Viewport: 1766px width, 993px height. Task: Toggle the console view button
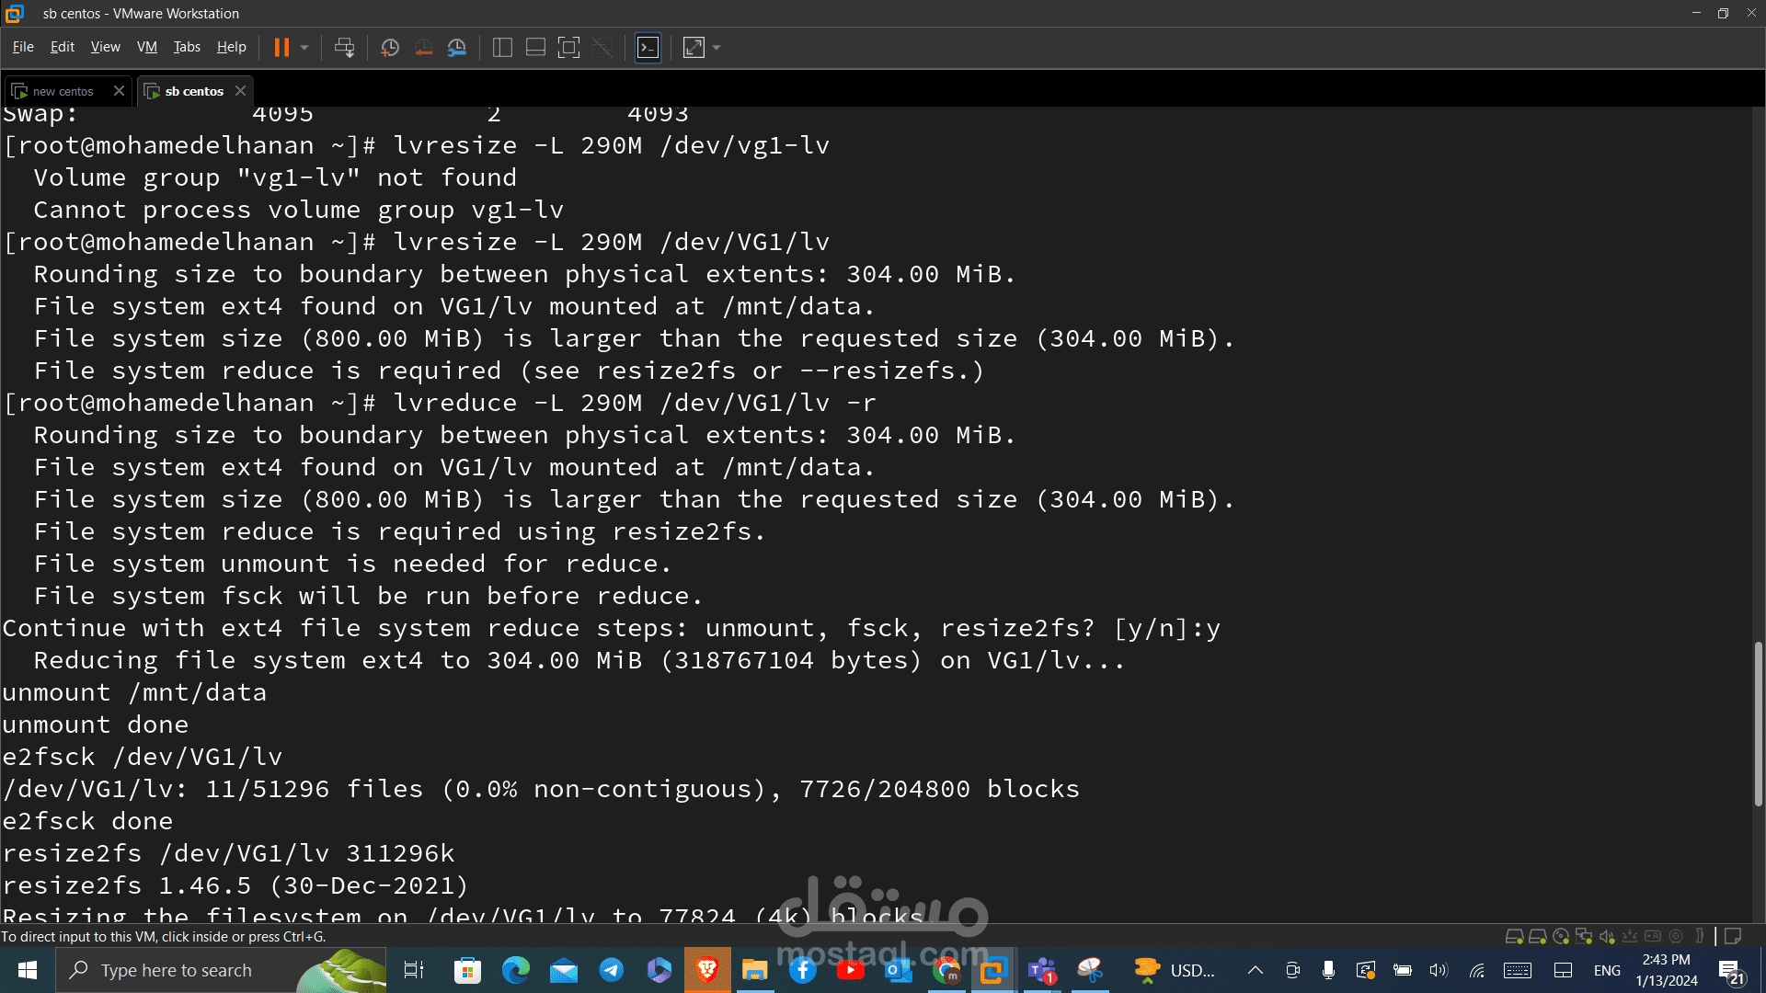[x=648, y=48]
